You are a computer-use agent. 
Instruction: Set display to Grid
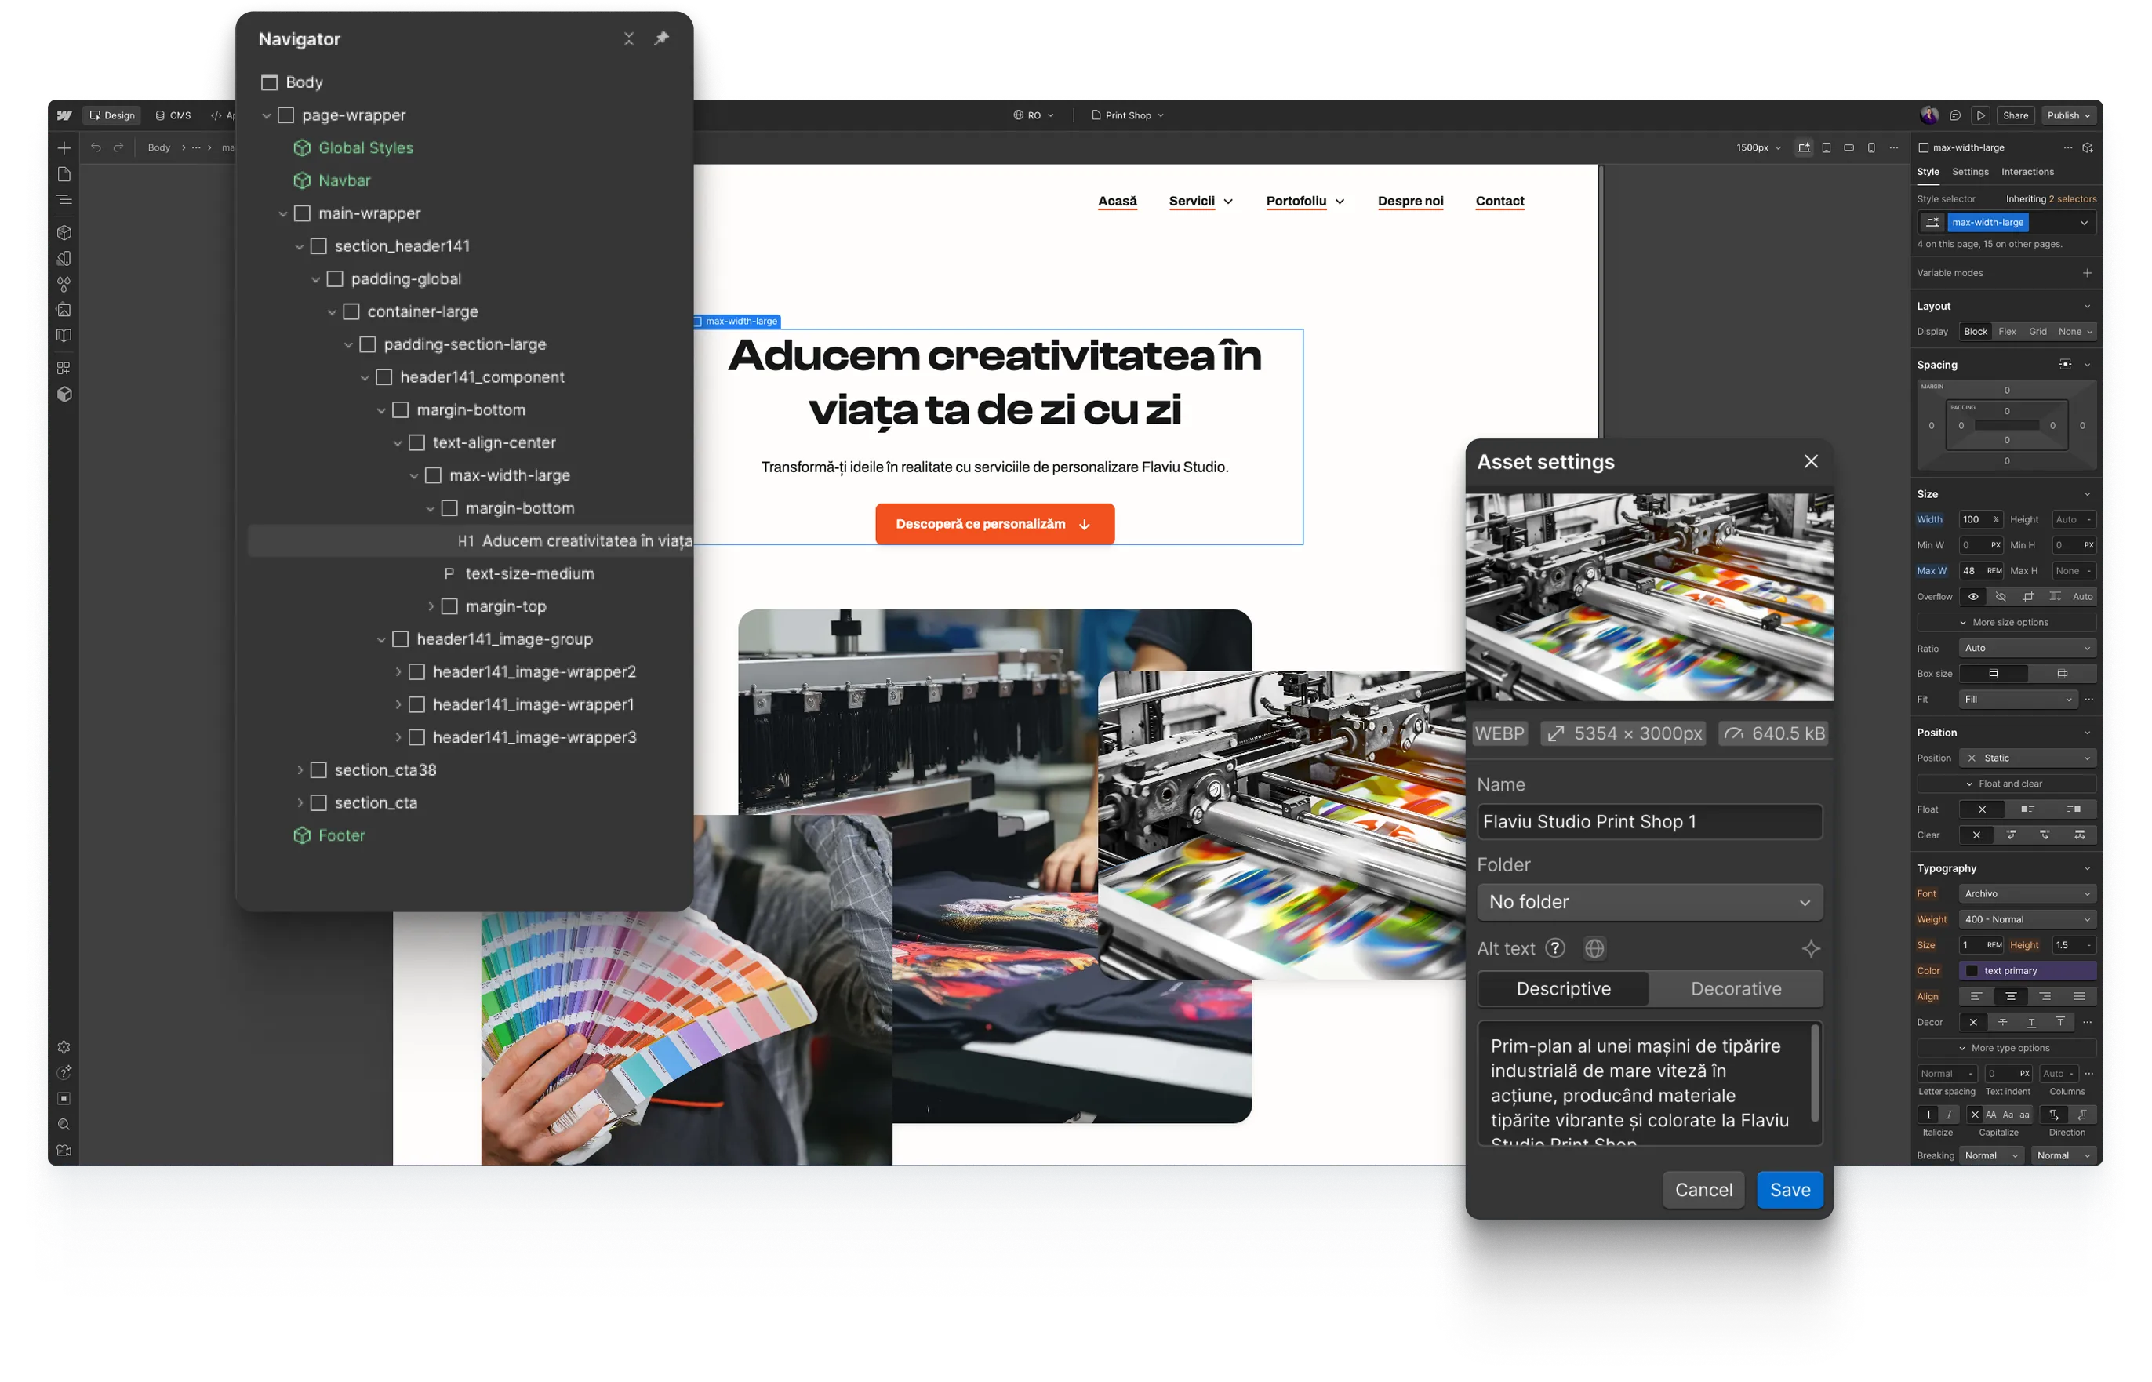[2037, 332]
